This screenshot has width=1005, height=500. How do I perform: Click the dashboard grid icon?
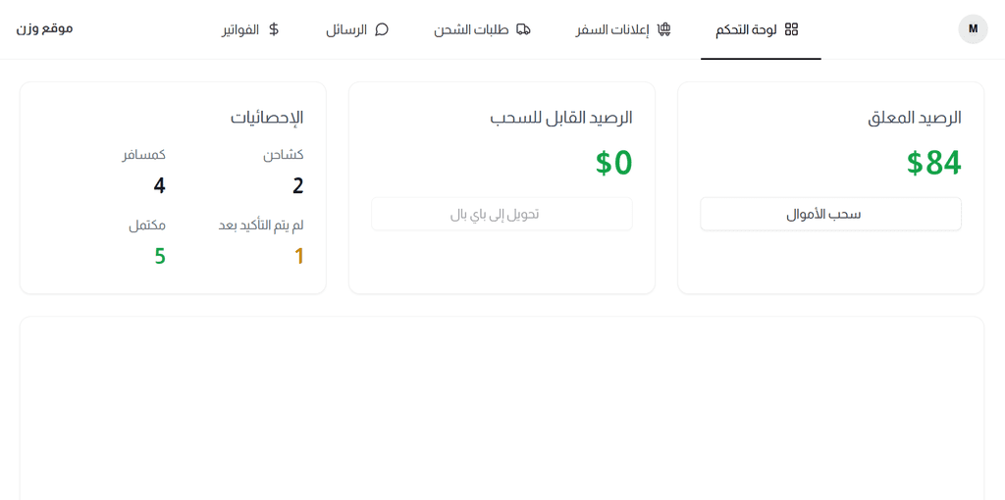pyautogui.click(x=792, y=29)
